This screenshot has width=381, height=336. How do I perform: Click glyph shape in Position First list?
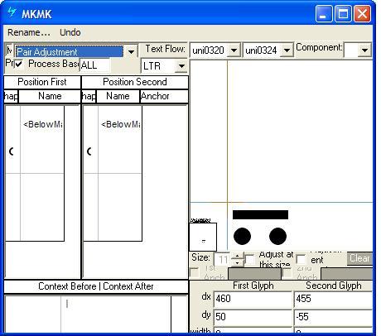pyautogui.click(x=12, y=151)
